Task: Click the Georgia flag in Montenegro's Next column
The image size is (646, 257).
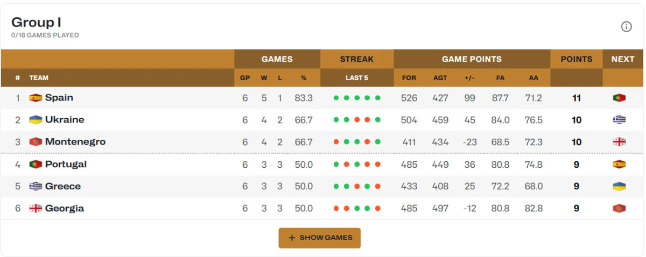Action: (619, 142)
